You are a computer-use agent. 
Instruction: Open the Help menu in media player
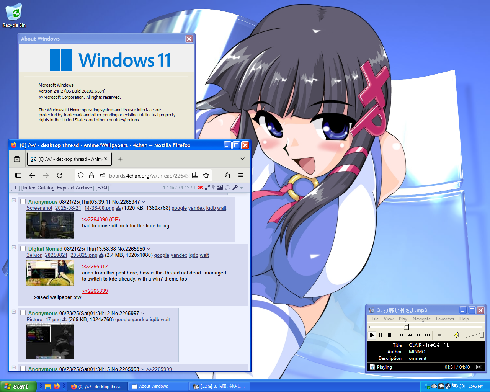pos(464,319)
